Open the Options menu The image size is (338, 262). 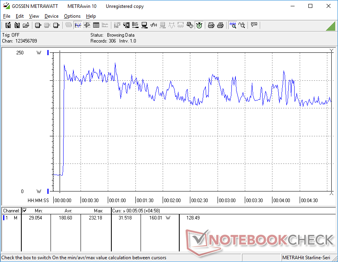pyautogui.click(x=72, y=16)
